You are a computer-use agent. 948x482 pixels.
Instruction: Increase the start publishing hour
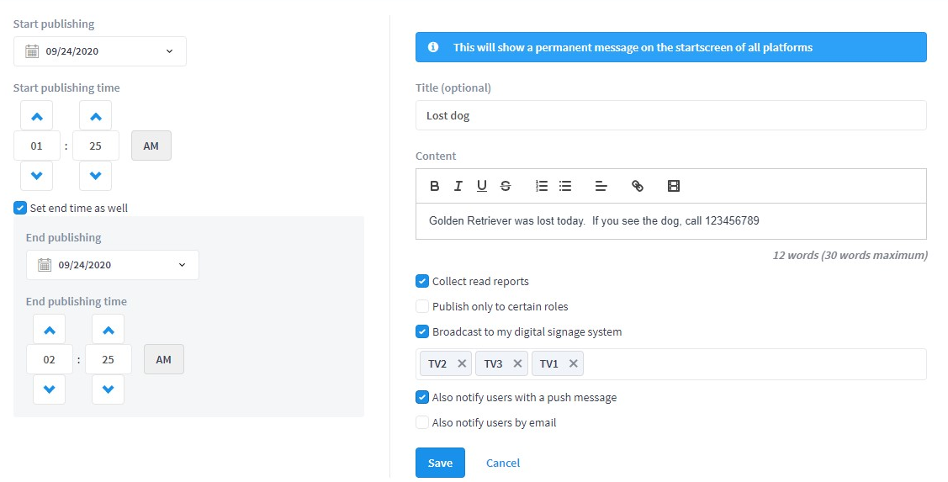click(x=36, y=116)
